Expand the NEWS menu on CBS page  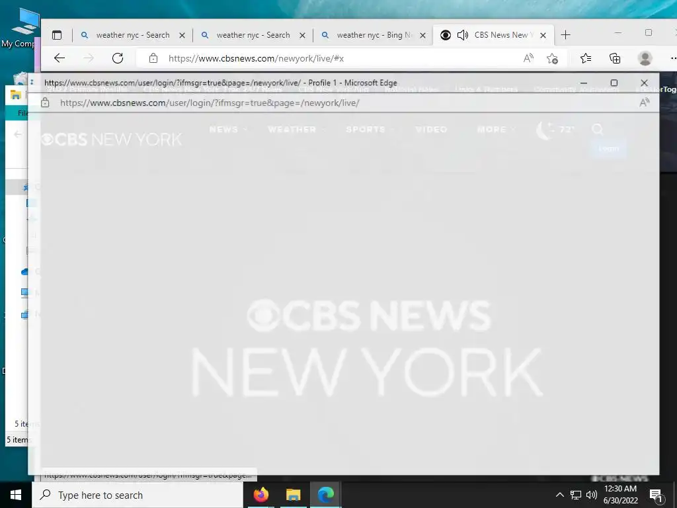point(228,129)
